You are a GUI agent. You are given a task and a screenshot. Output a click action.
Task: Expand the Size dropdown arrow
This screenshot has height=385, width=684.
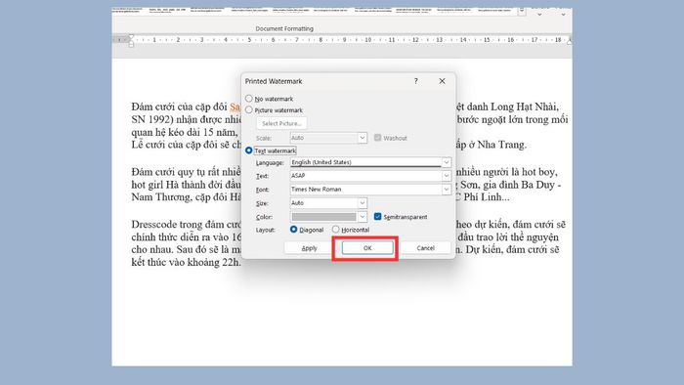(x=363, y=203)
